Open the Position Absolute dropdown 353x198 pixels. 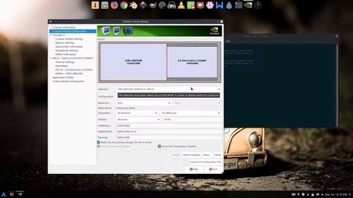click(x=138, y=119)
